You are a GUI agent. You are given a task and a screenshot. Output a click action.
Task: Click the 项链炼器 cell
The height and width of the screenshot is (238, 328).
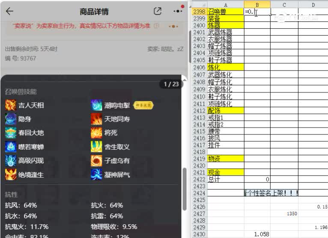pos(226,53)
